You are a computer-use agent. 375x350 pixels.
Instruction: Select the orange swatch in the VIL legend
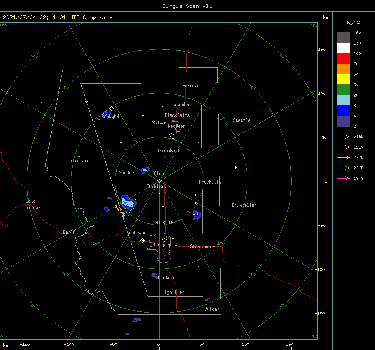343,69
